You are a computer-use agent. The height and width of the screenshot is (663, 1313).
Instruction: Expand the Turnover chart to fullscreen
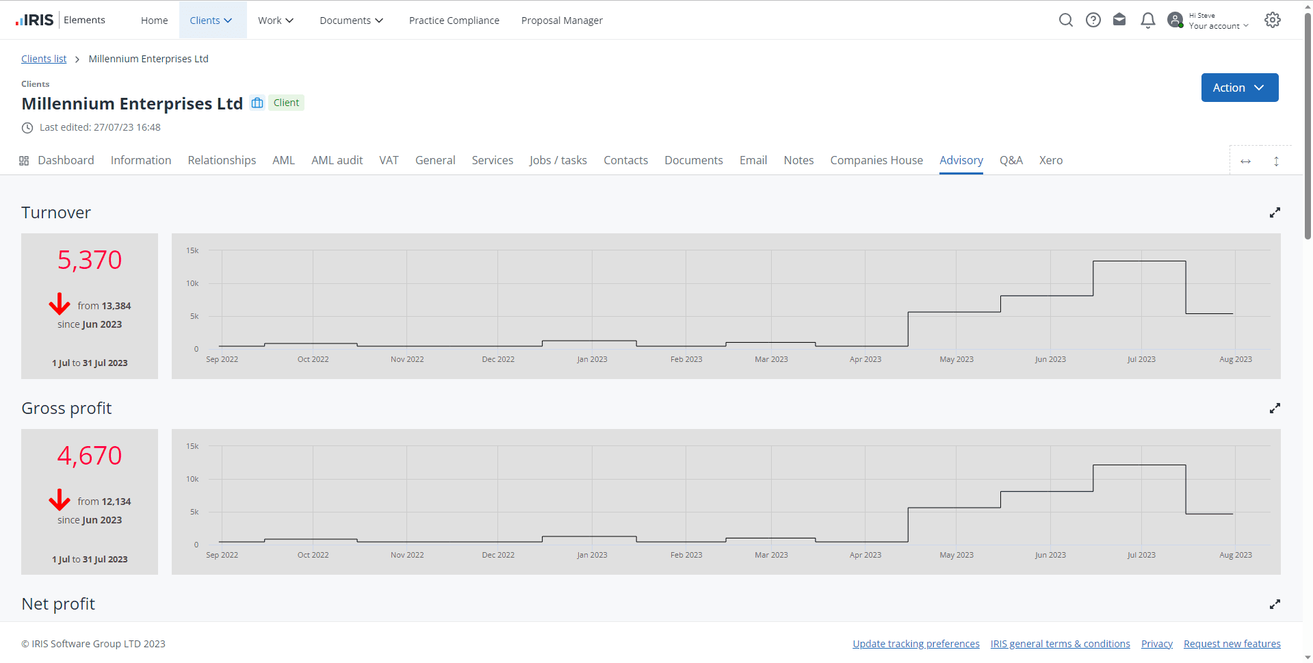coord(1275,213)
